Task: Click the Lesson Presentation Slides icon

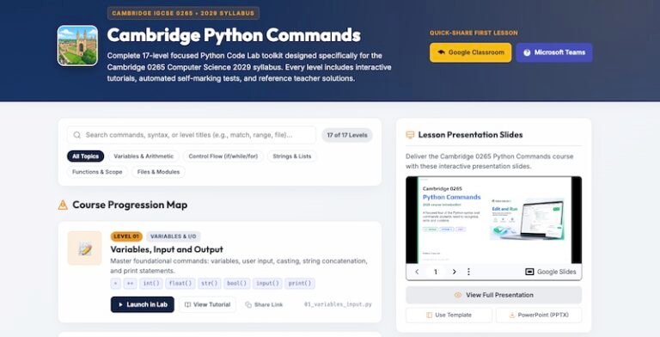Action: click(x=410, y=135)
